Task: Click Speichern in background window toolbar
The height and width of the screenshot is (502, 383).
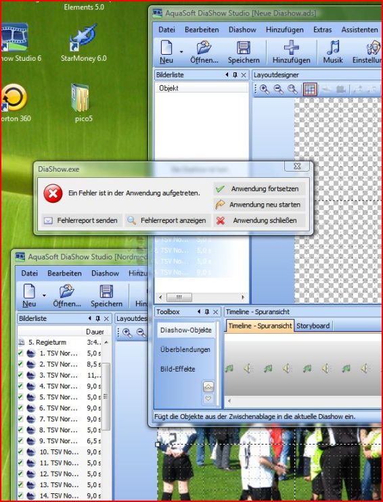Action: tap(106, 295)
